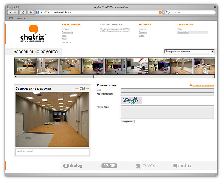This screenshot has height=181, width=223.
Task: Go to next photo with right orange arrow
Action: [87, 89]
